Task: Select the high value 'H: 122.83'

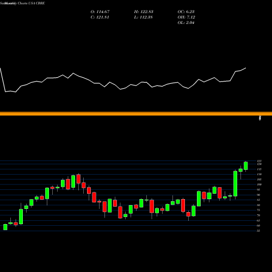Action: point(144,12)
